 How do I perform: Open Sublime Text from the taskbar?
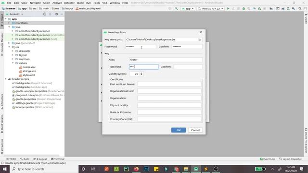(x=206, y=169)
